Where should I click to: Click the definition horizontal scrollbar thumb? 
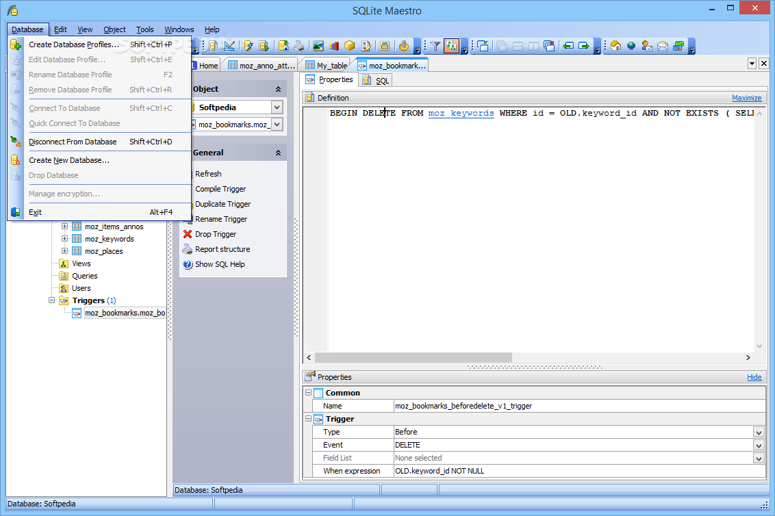click(414, 357)
